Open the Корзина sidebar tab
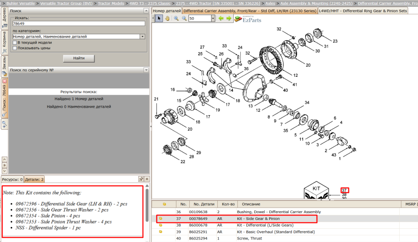Screen dimensions: 418x242 [4, 42]
